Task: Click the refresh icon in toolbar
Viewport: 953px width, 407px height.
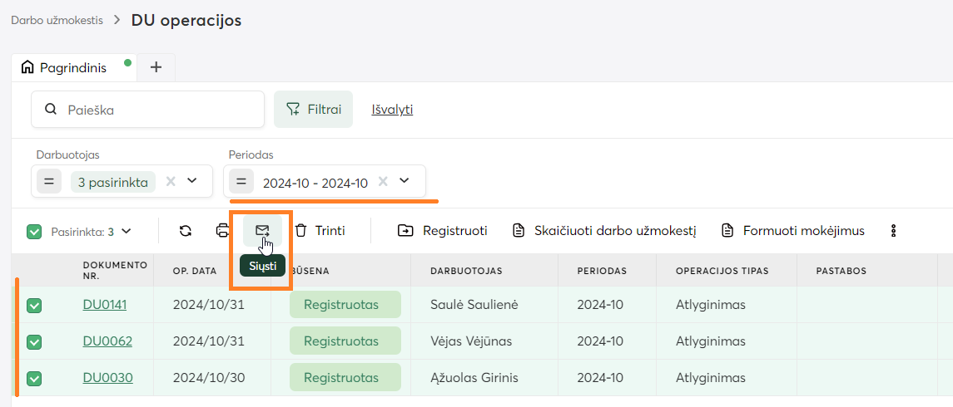Action: coord(186,231)
